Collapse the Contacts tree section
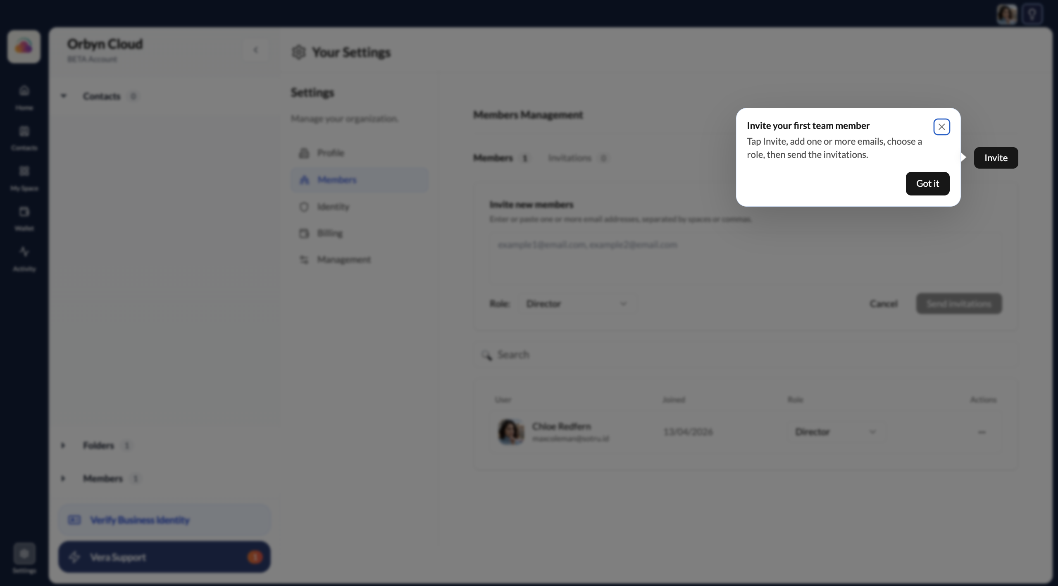 coord(64,96)
